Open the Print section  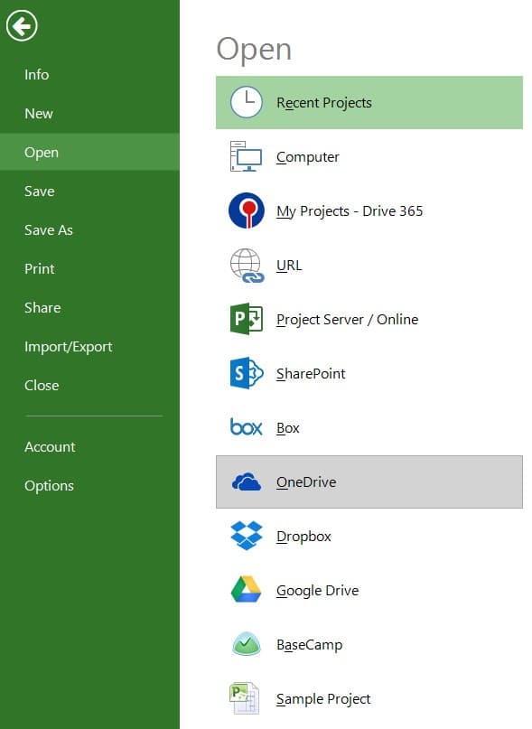coord(40,268)
